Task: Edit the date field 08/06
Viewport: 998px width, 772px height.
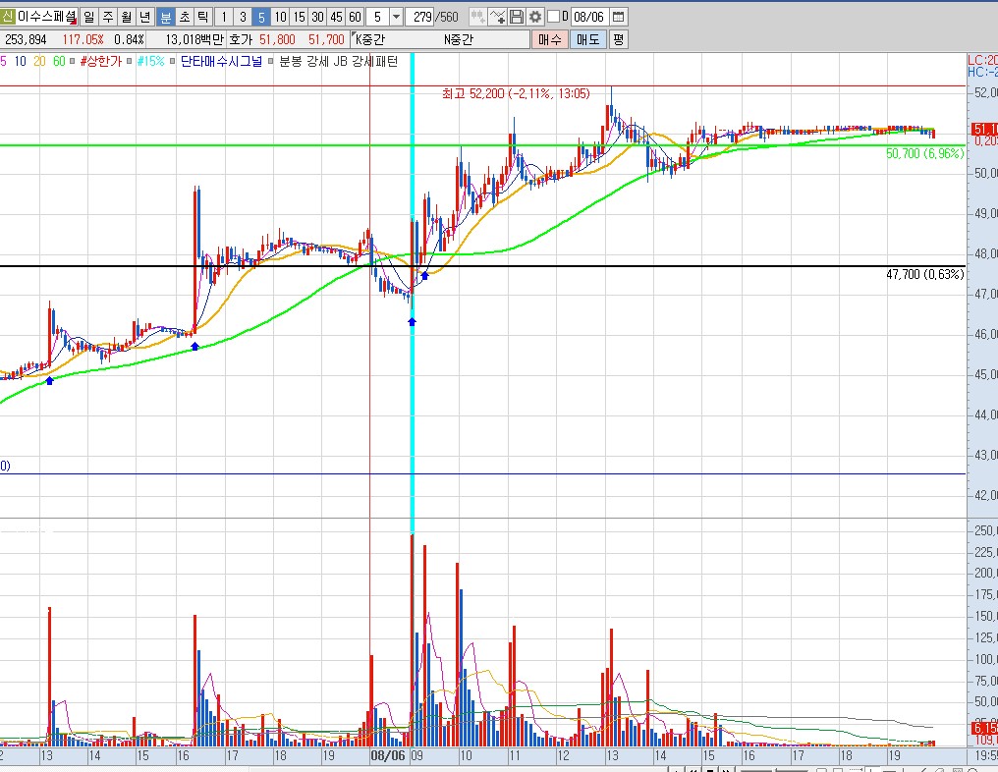Action: [x=588, y=17]
